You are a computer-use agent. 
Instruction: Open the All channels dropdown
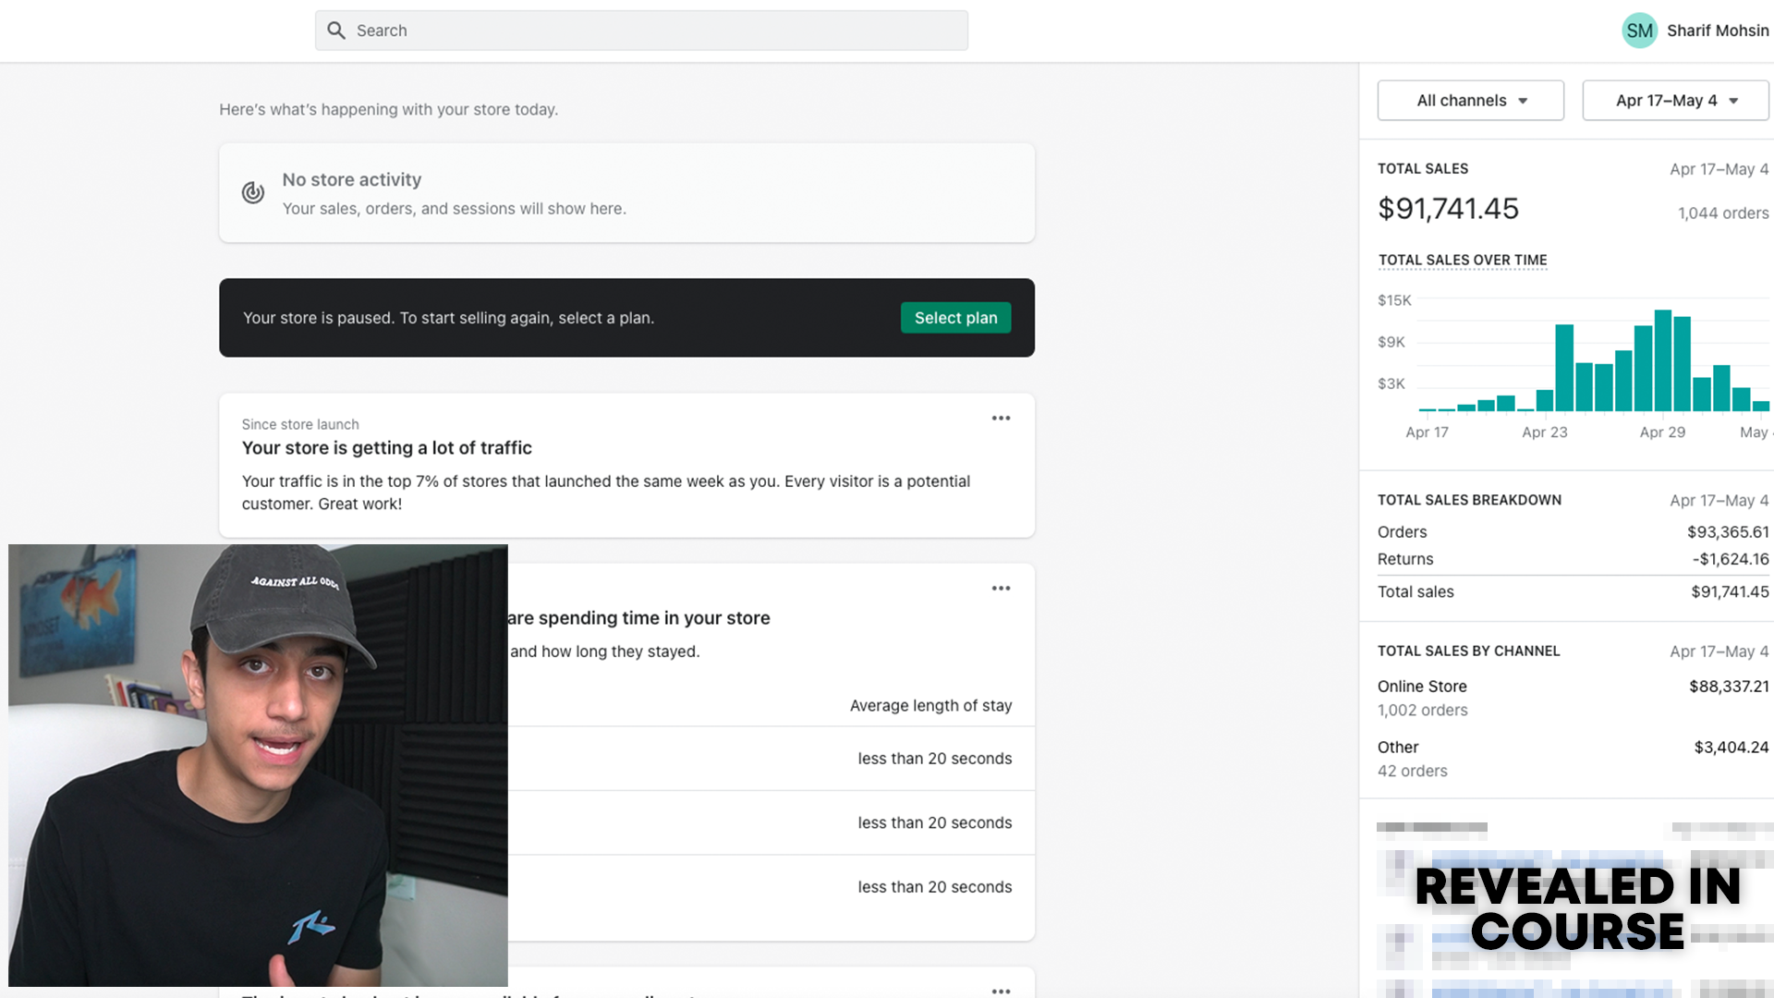pos(1470,101)
